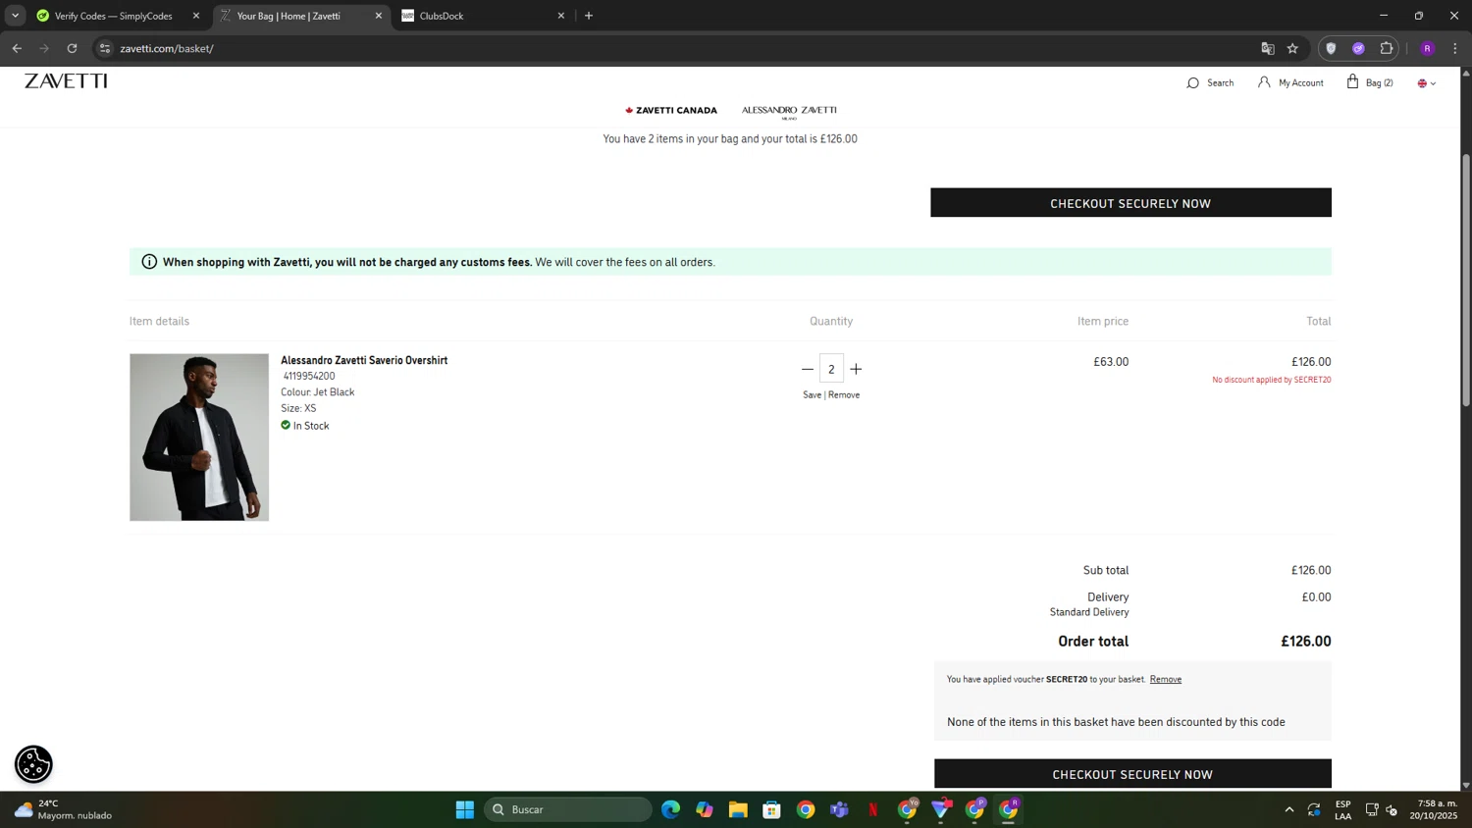The width and height of the screenshot is (1472, 828).
Task: Open the purple extension icon
Action: (1358, 48)
